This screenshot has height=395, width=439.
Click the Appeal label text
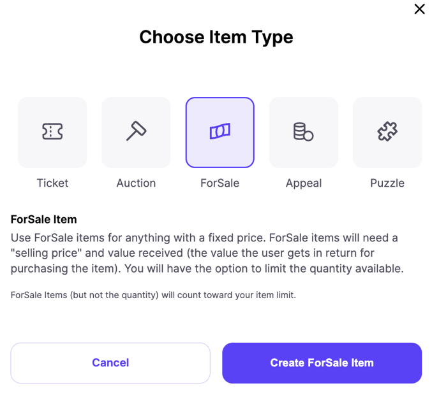(x=304, y=183)
